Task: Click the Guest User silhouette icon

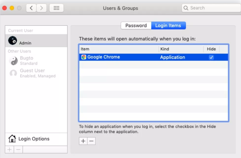Action: coord(13,73)
